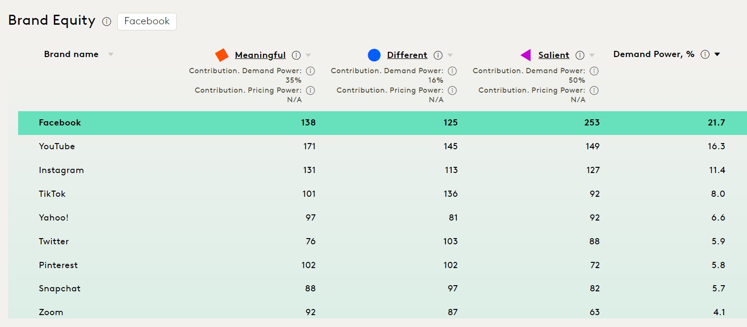This screenshot has height=327, width=747.
Task: View the Meaningful metric info icon
Action: tap(296, 55)
